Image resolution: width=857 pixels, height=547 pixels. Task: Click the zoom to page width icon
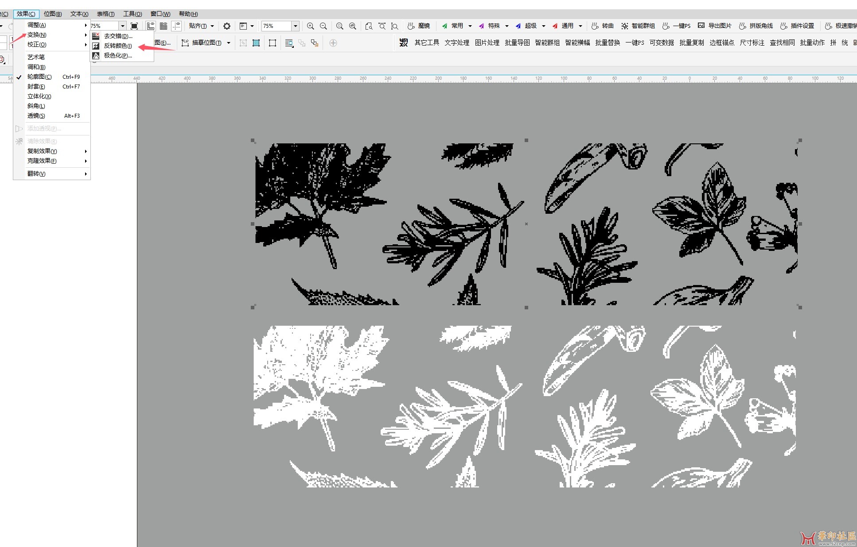382,26
